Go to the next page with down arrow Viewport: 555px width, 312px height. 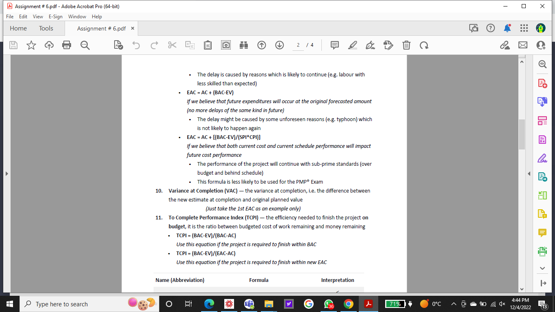[x=279, y=45]
